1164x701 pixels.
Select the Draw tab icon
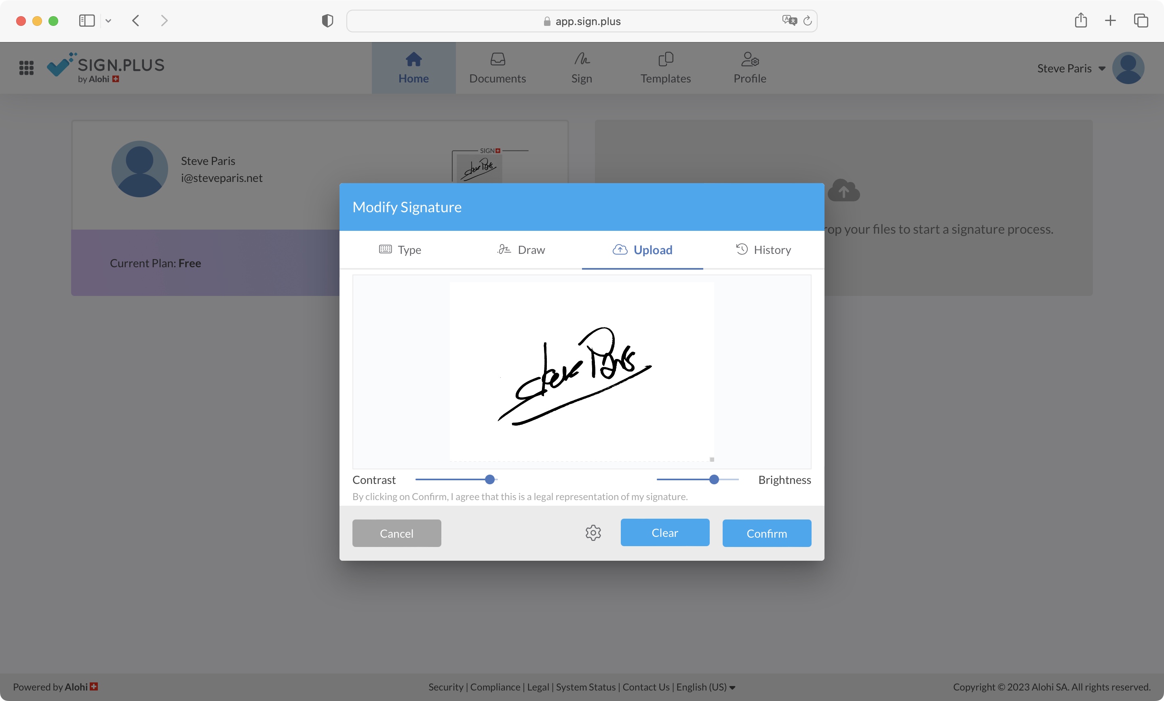click(x=503, y=249)
